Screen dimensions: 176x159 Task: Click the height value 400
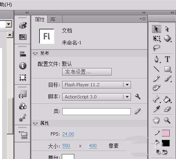93,146
